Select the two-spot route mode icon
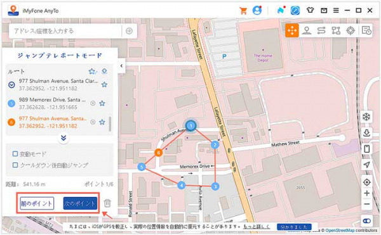381x235 pixels. tap(321, 30)
